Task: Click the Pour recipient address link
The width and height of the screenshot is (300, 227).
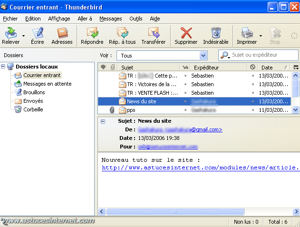Action: (x=168, y=147)
